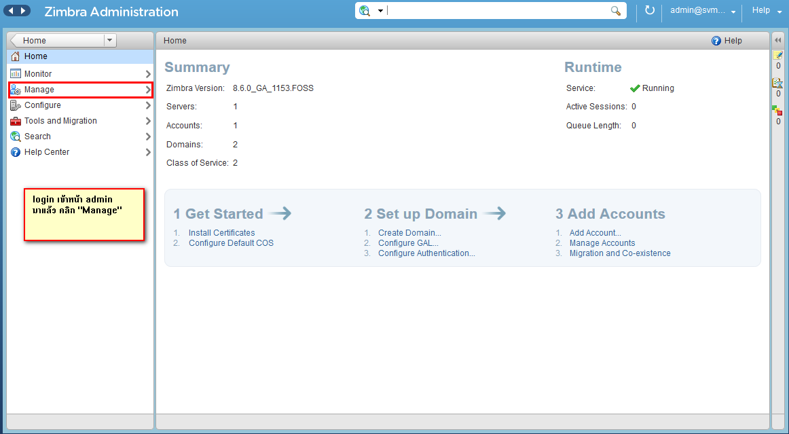Click the 3 Add Accounts heading

click(x=610, y=214)
